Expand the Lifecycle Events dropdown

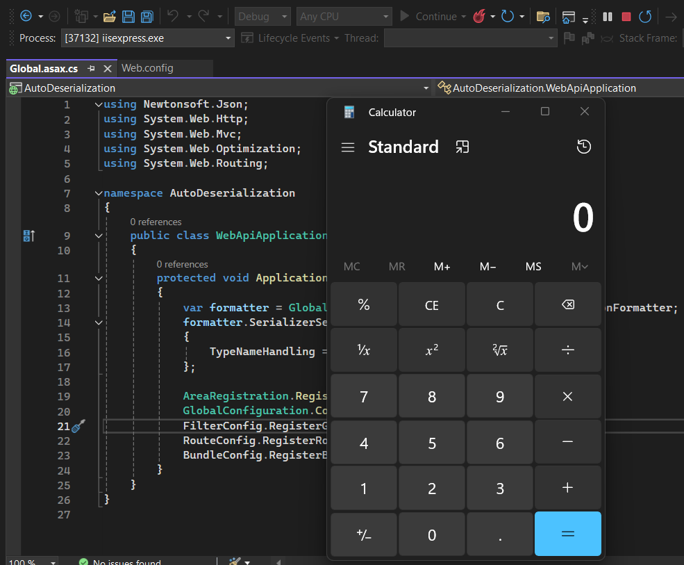coord(336,38)
